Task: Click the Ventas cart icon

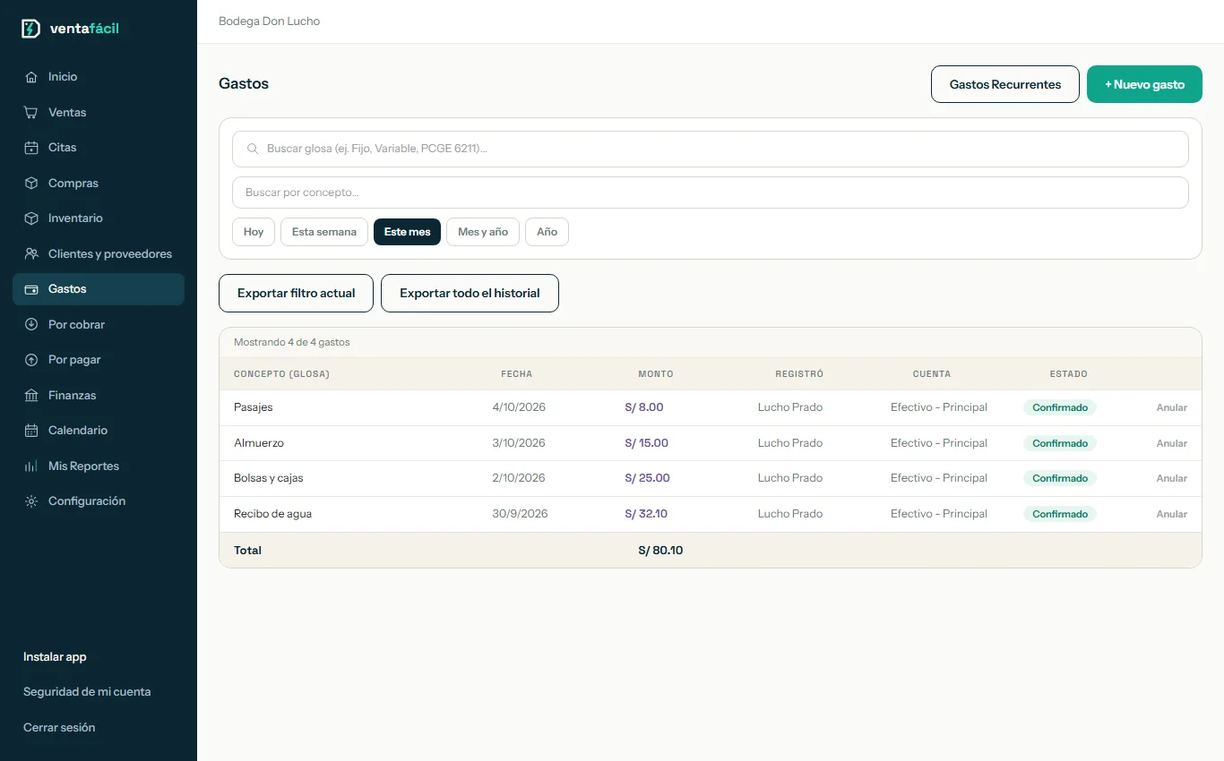Action: [x=31, y=113]
